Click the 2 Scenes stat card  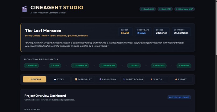click(x=162, y=32)
